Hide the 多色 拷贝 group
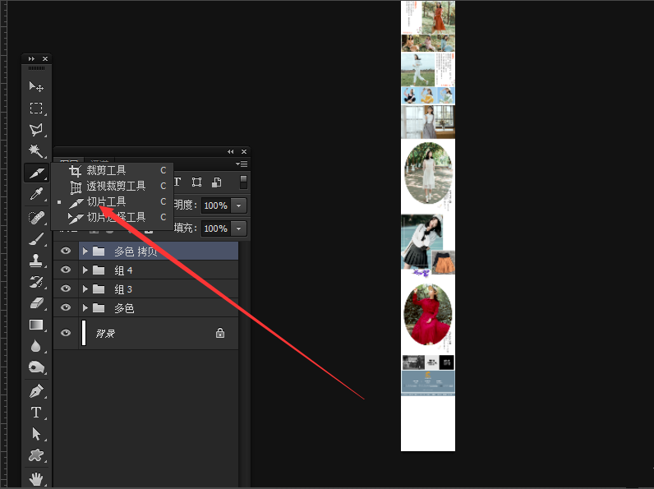654x489 pixels. tap(66, 251)
